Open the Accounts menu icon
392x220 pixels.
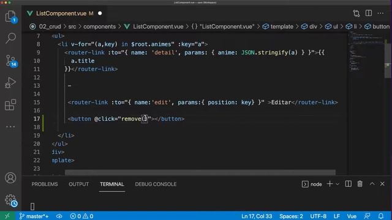10,178
